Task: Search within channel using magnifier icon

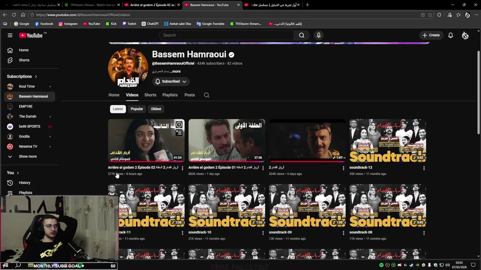Action: (x=206, y=95)
